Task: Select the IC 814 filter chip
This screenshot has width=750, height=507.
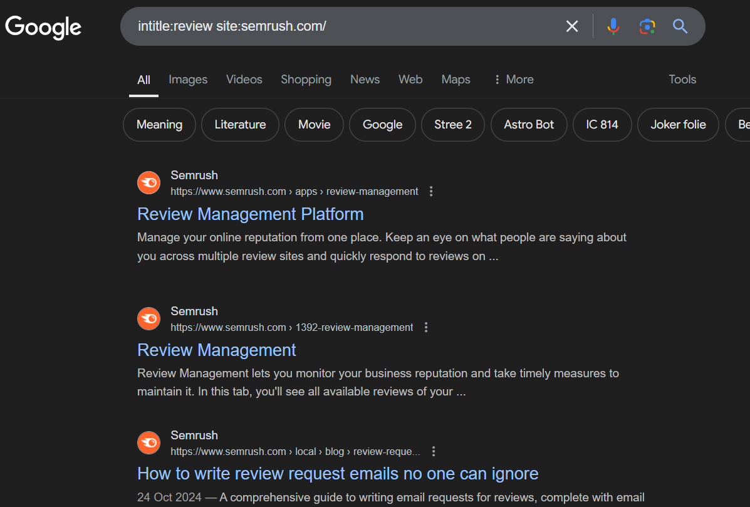Action: (602, 125)
